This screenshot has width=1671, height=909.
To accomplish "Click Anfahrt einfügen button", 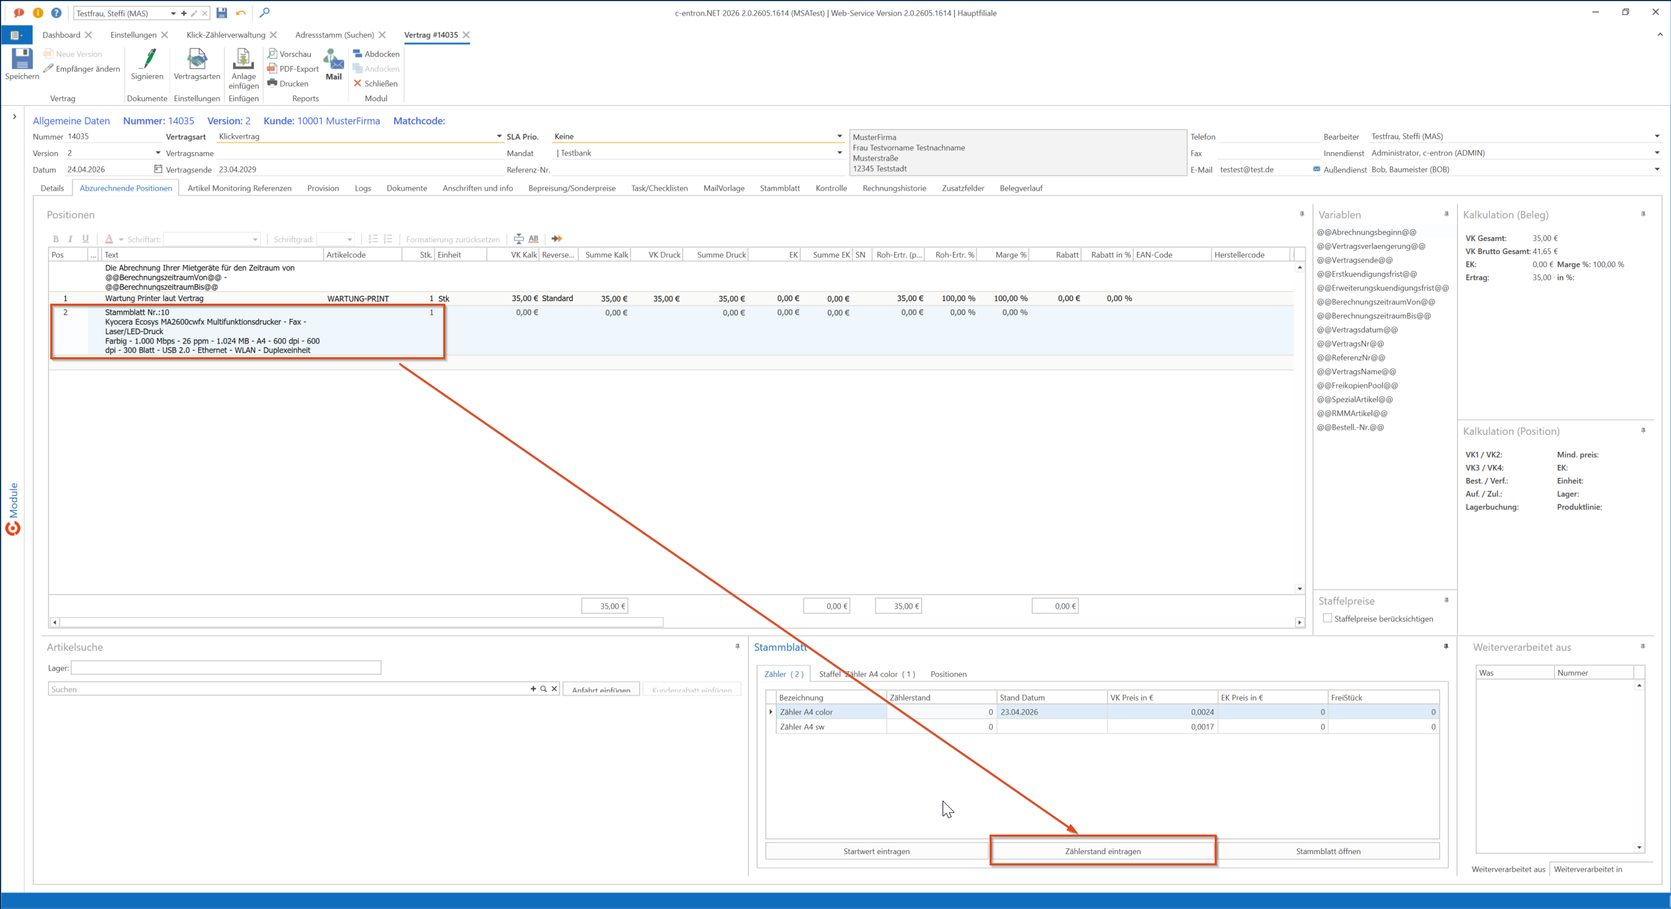I will point(601,690).
